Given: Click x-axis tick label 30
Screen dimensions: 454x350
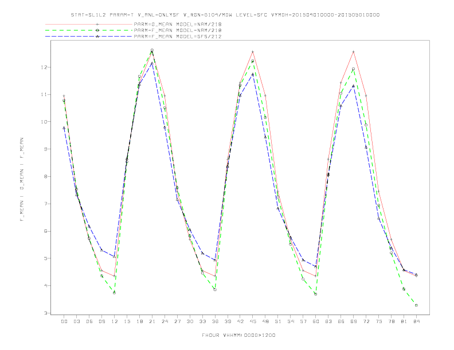Looking at the screenshot, I should point(190,321).
